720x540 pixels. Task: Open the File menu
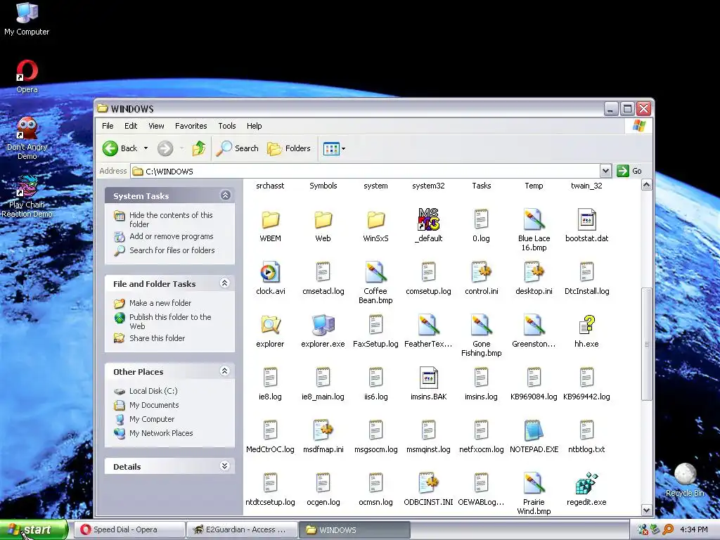tap(108, 126)
